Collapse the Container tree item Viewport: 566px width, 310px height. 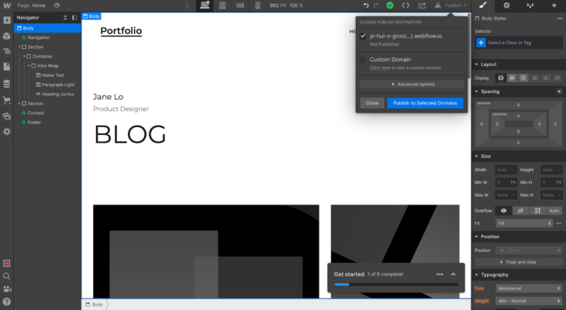point(24,57)
